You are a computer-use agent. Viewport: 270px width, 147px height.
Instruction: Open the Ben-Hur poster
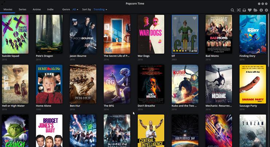pyautogui.click(x=83, y=84)
